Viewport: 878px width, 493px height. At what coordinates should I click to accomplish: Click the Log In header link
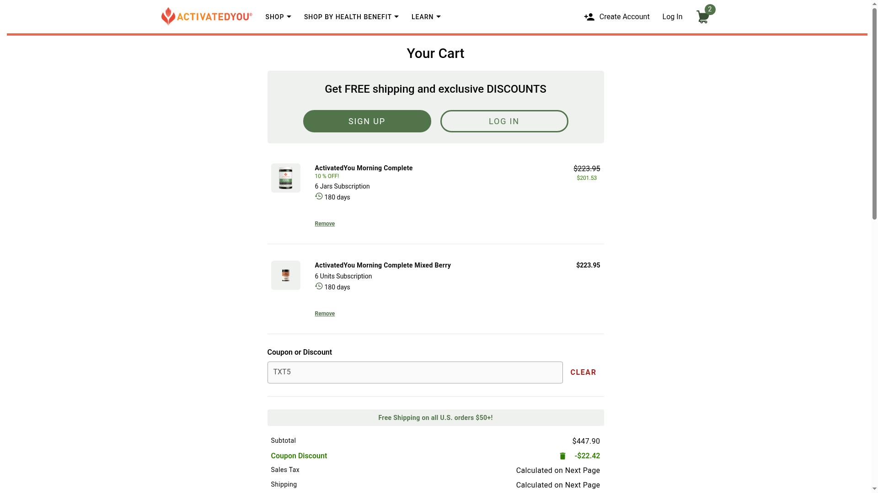pos(672,17)
